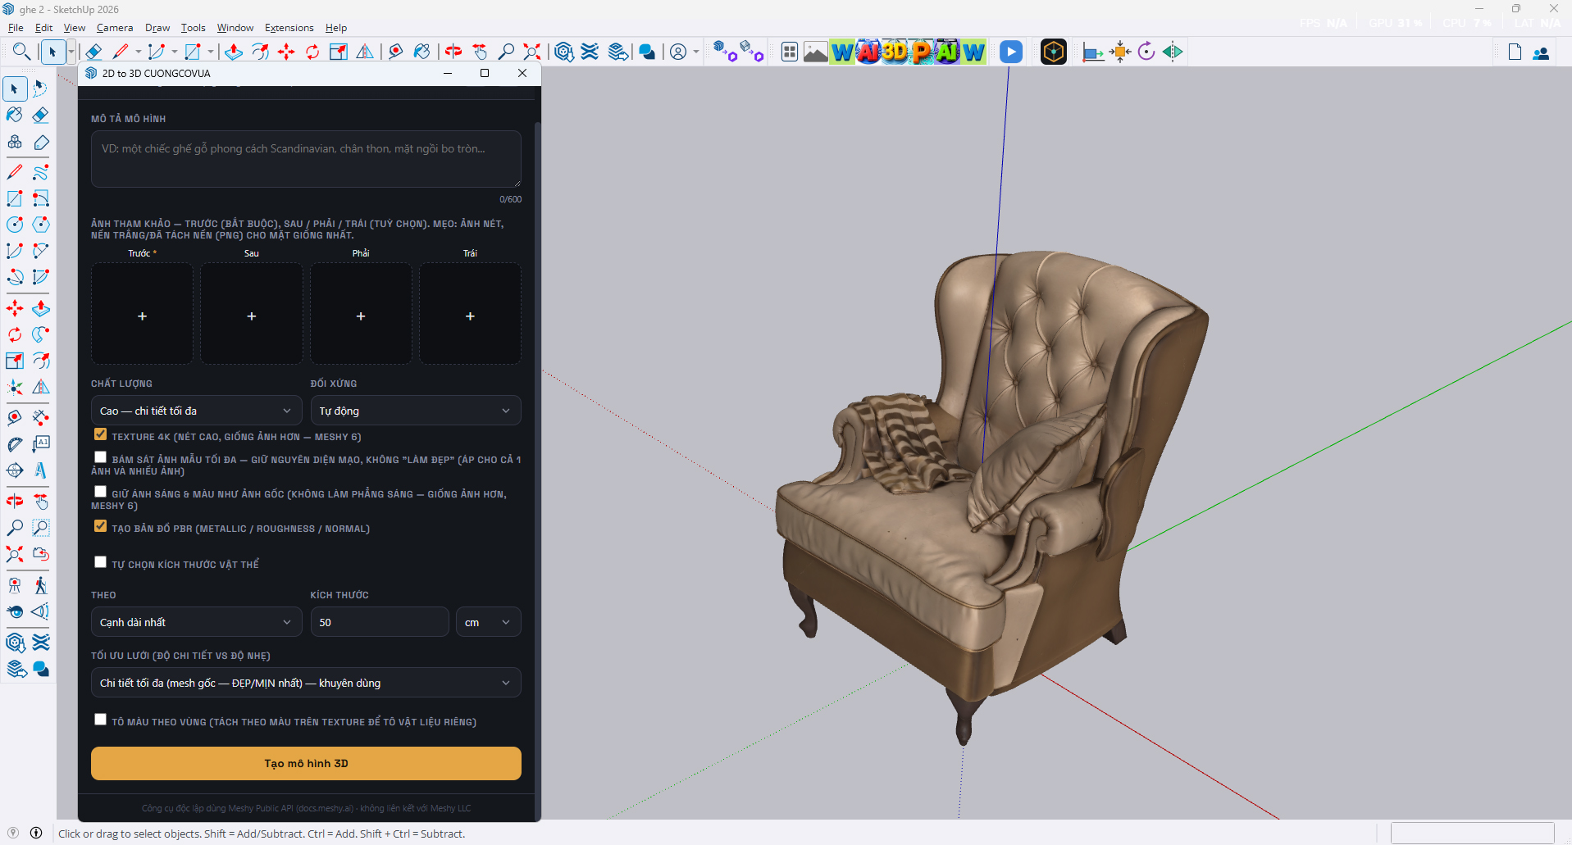Viewport: 1572px width, 845px height.
Task: Enable BÁM SÁT ẢNH MẪU TỐI ĐA checkbox
Action: (x=100, y=457)
